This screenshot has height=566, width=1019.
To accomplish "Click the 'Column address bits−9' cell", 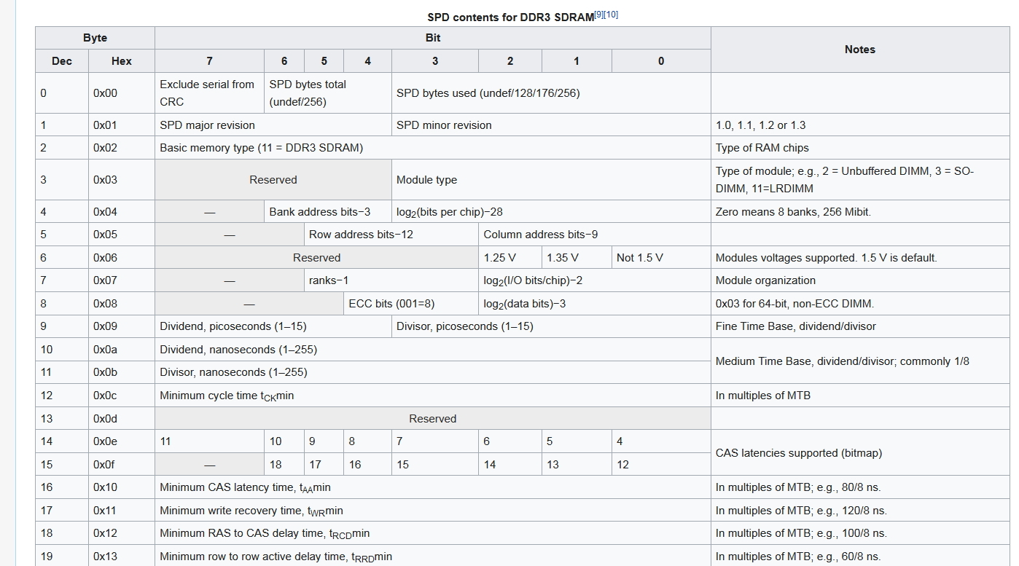I will pyautogui.click(x=541, y=235).
